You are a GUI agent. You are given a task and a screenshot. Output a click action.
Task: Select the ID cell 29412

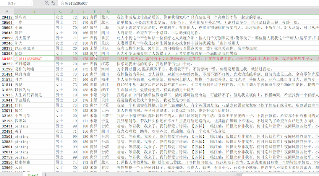click(7, 17)
